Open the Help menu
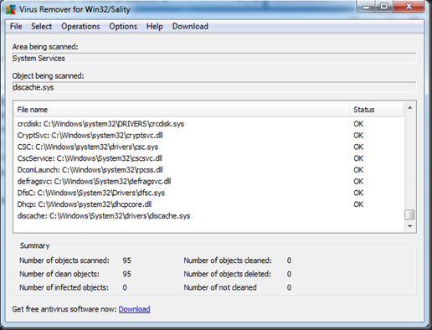This screenshot has width=432, height=330. tap(155, 26)
